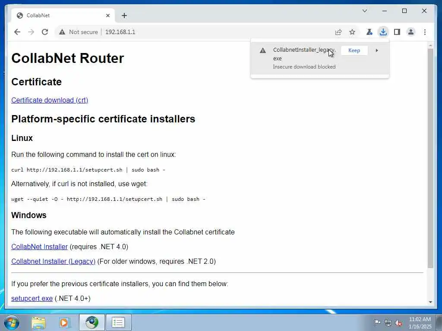Viewport: 442px width, 331px height.
Task: Open CollabNet Installer link
Action: pos(39,247)
